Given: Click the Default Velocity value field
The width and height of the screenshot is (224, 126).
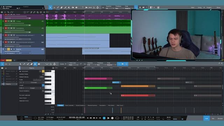Looking at the screenshot, I should pyautogui.click(x=41, y=77).
